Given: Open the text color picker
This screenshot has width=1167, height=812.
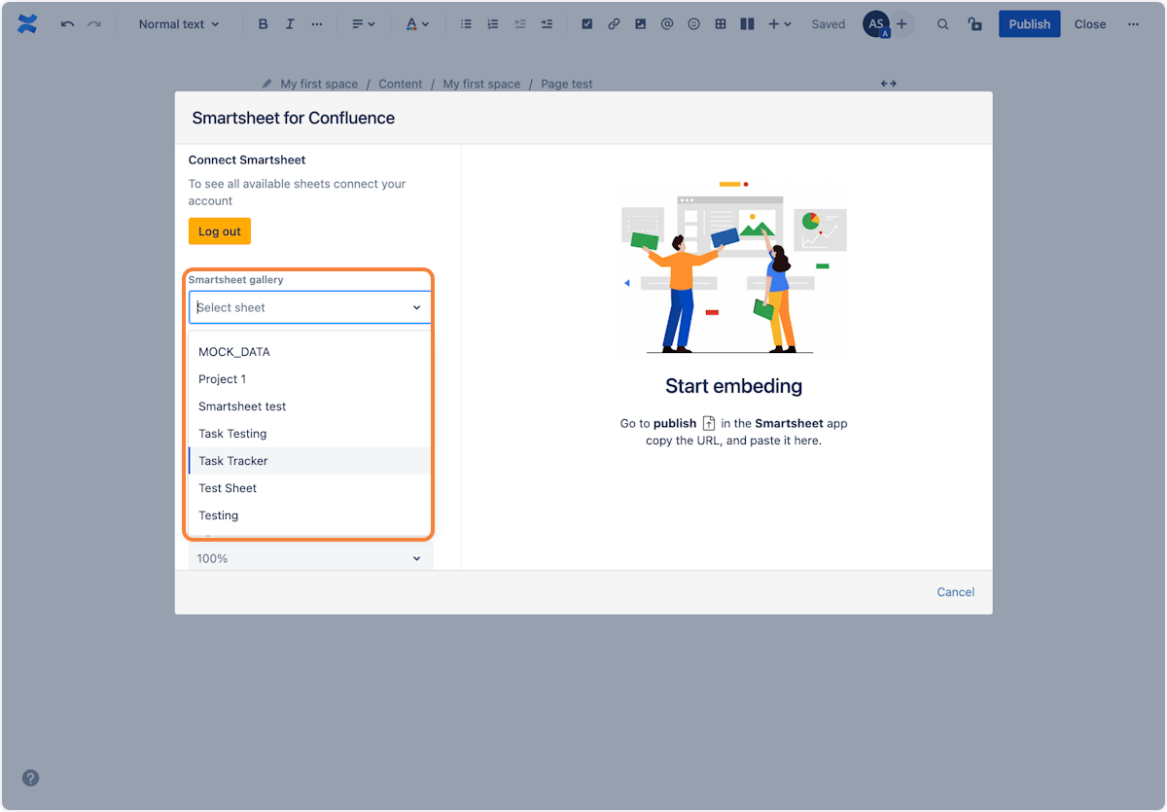Looking at the screenshot, I should pos(417,24).
